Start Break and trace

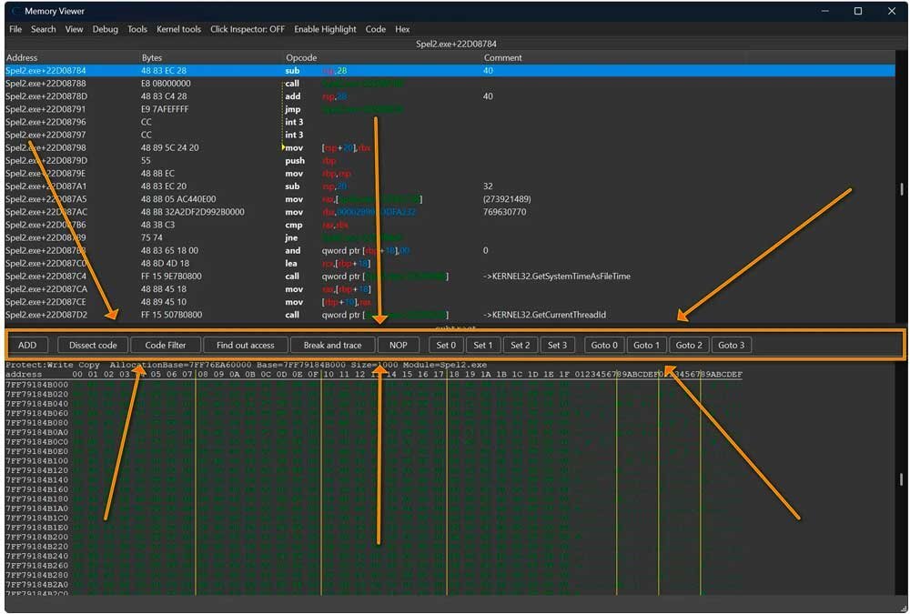click(332, 345)
